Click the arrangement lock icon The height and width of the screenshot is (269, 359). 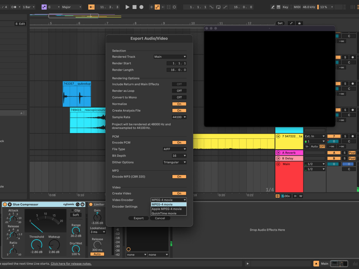pyautogui.click(x=299, y=23)
